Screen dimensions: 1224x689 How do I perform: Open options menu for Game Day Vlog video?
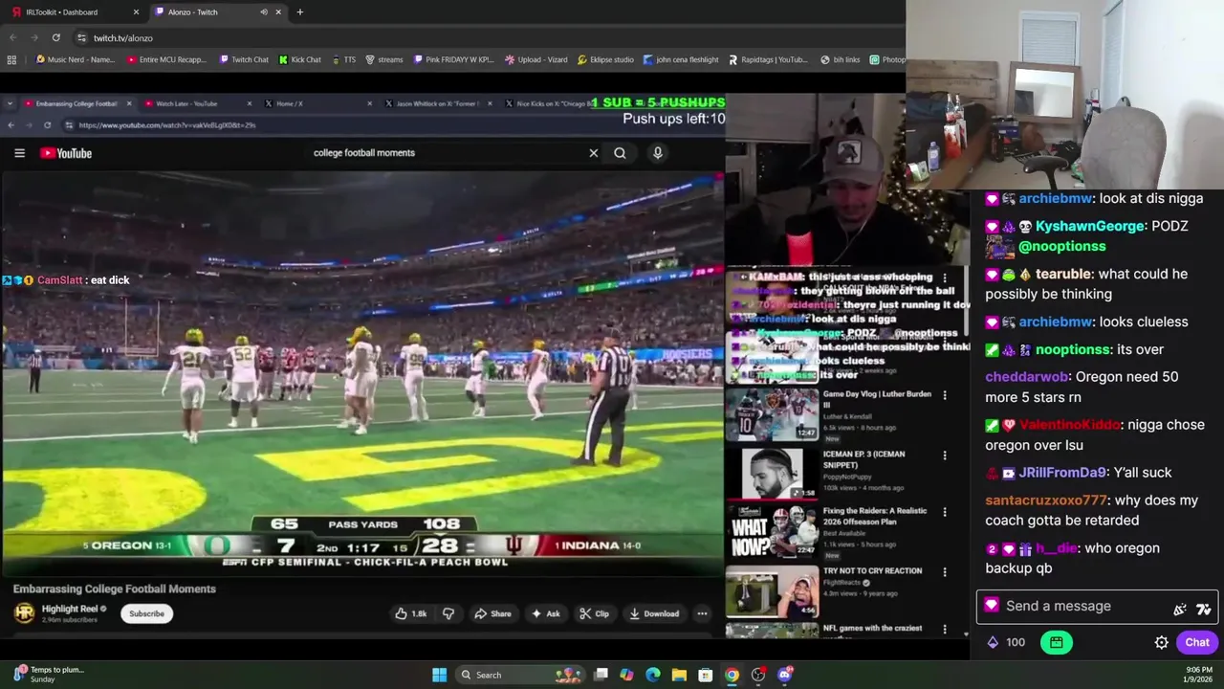tap(945, 395)
